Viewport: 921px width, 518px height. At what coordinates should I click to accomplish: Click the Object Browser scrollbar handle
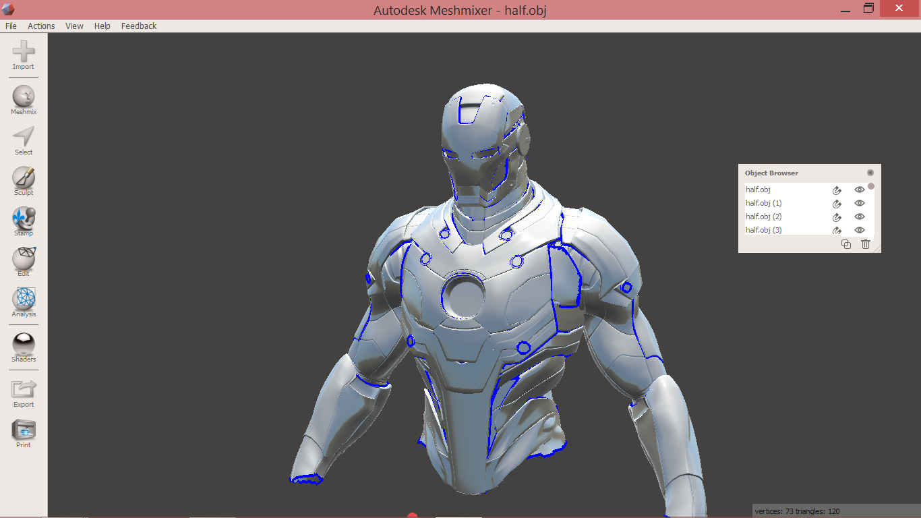871,186
